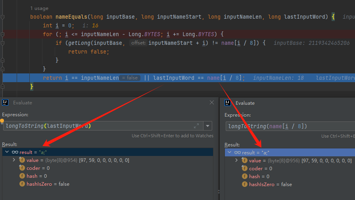
Task: Expand the byte[8]@954 value node
Action: pos(14,160)
